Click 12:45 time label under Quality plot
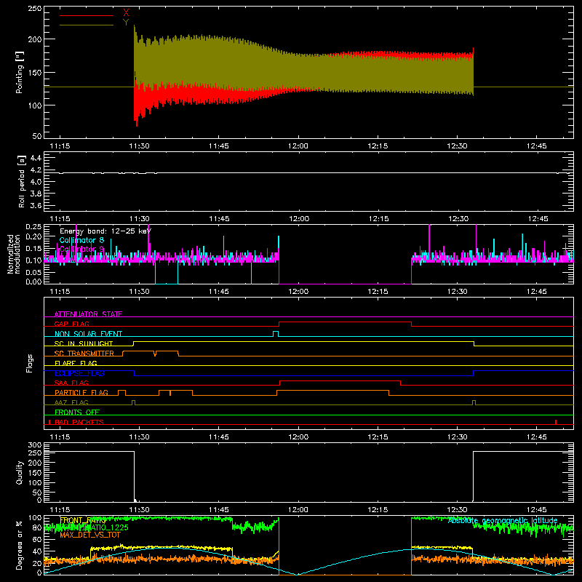This screenshot has width=582, height=582. (537, 510)
